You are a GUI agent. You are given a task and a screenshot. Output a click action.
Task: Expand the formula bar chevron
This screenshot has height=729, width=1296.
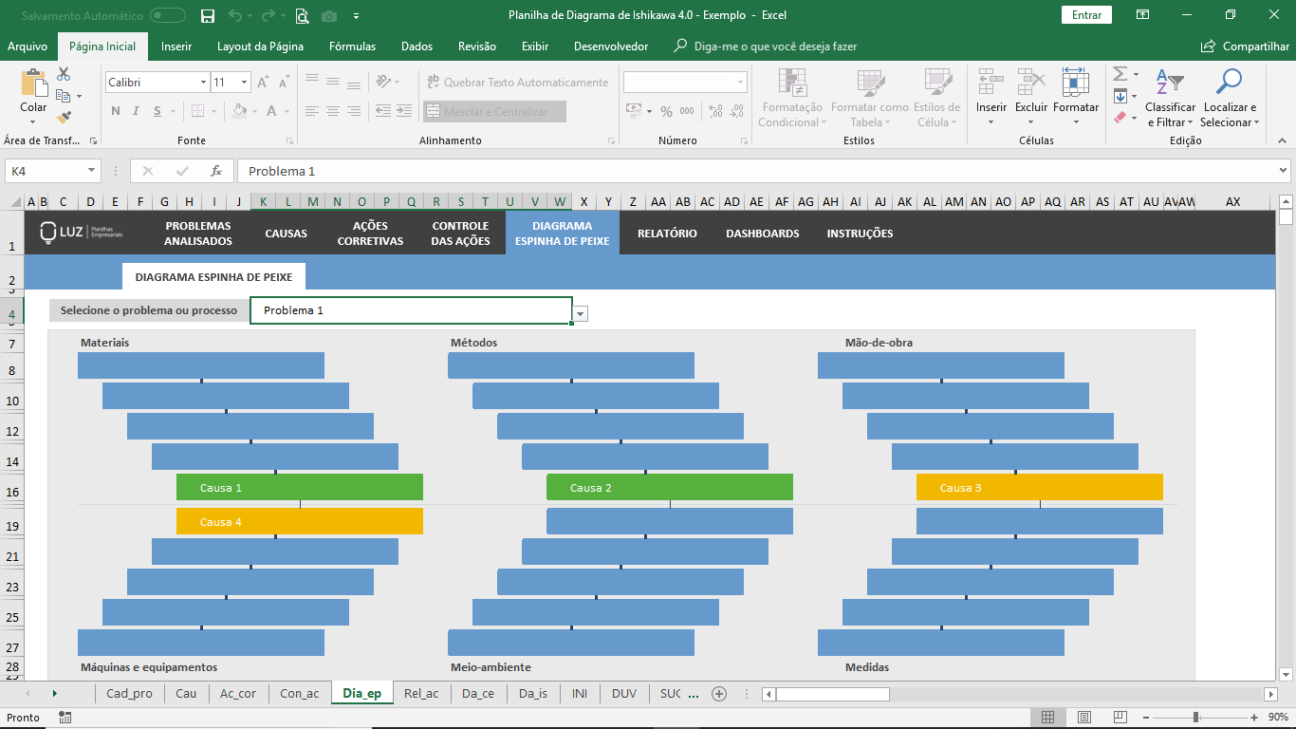coord(1283,171)
